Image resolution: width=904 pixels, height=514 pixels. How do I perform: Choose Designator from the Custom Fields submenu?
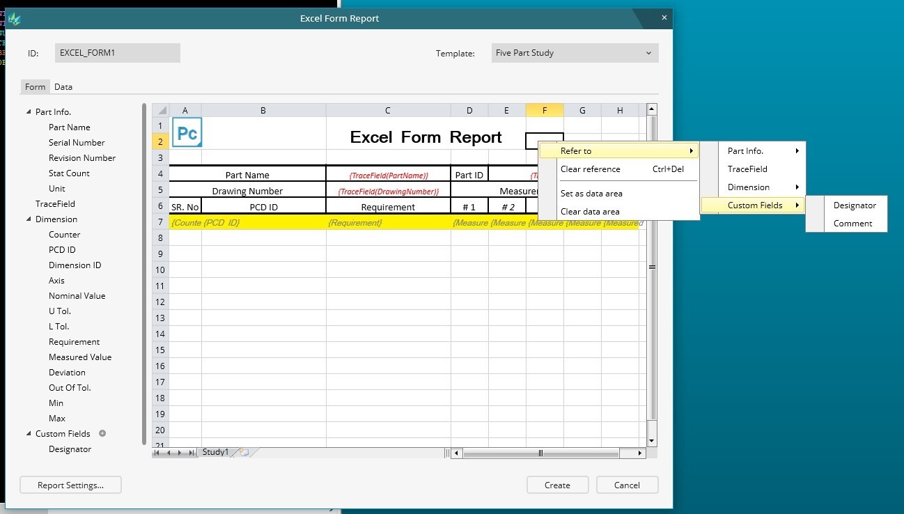tap(855, 205)
